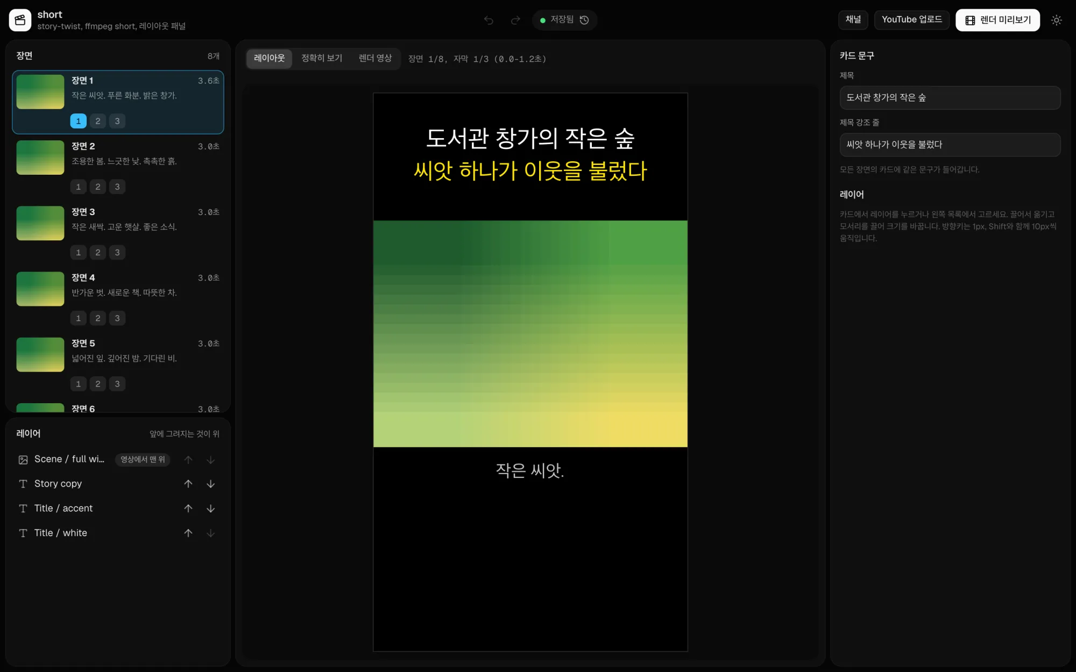This screenshot has width=1076, height=672.
Task: Select 장면 3 thumbnail
Action: point(40,223)
